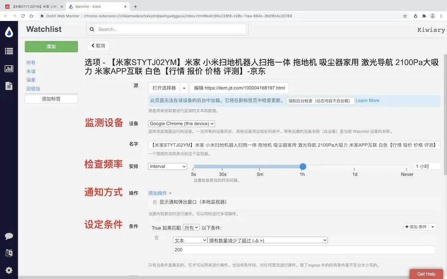Click the 30s label on interval slider
The image size is (447, 279).
223,174
